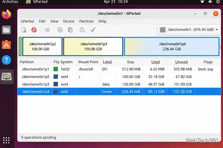223x148 pixels.
Task: Click the 137.32 GiB unused value
Action: click(183, 92)
